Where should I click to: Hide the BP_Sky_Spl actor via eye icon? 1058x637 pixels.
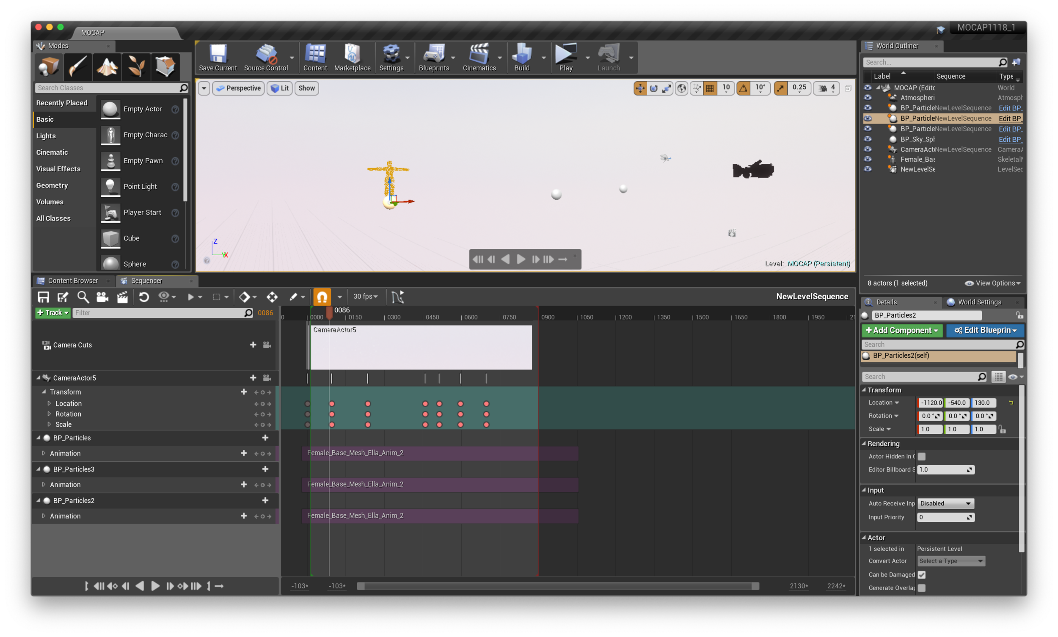tap(868, 139)
